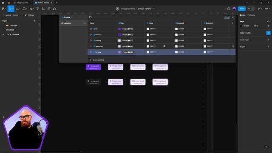Select the Secondary variable name

[99, 46]
